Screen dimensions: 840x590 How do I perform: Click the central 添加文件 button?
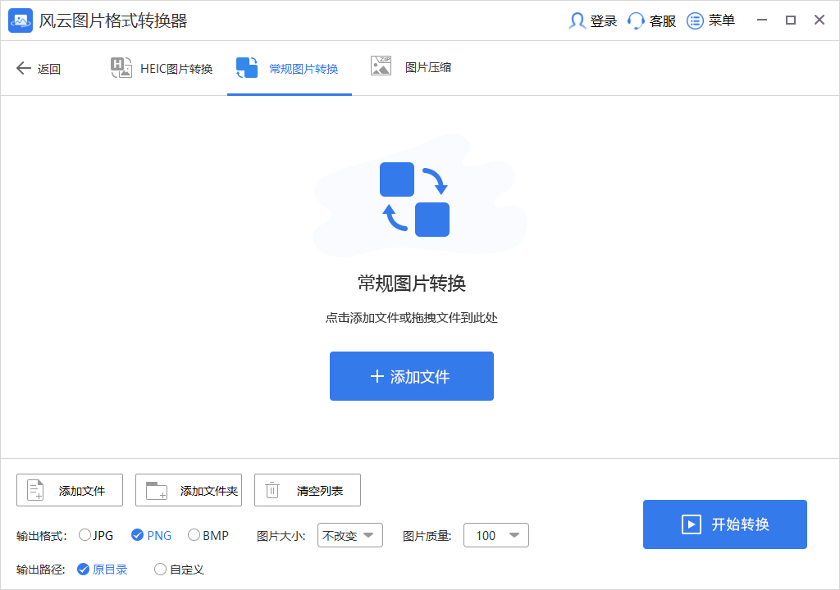tap(411, 376)
